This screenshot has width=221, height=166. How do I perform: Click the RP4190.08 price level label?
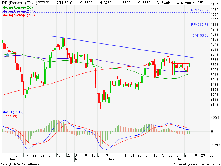coord(199,35)
